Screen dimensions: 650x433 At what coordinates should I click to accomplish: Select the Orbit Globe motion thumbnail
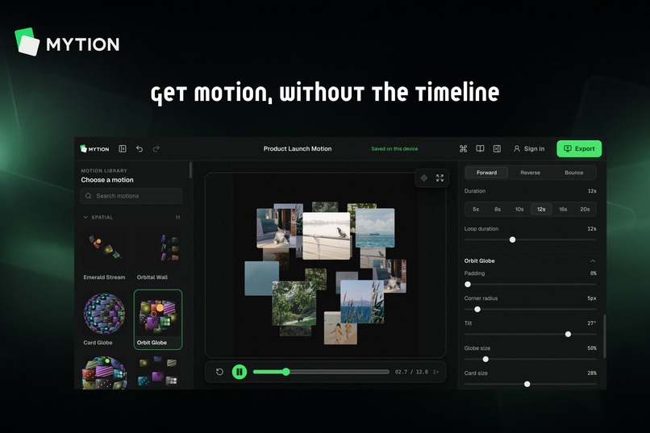[158, 319]
